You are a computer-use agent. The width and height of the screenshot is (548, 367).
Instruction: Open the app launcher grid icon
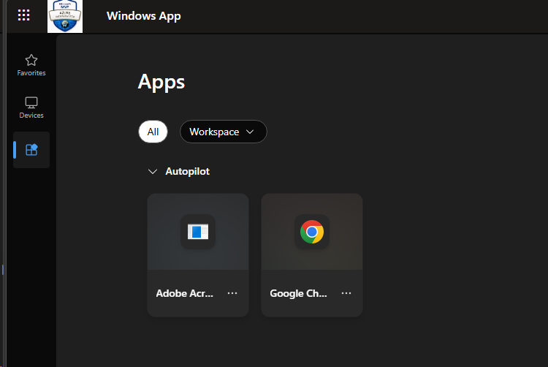tap(23, 15)
